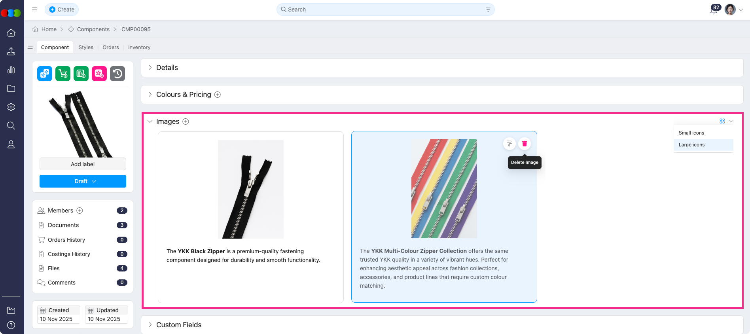Click the plus icon next to Images
The width and height of the screenshot is (750, 334).
click(186, 121)
